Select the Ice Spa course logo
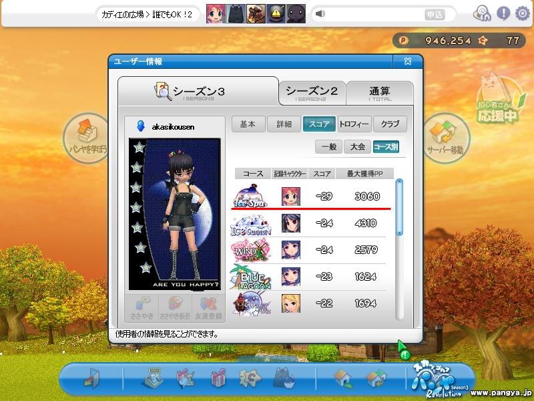The image size is (534, 401). click(x=251, y=196)
